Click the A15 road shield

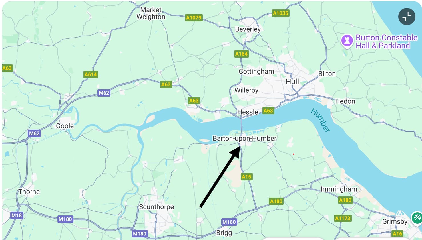(246, 177)
